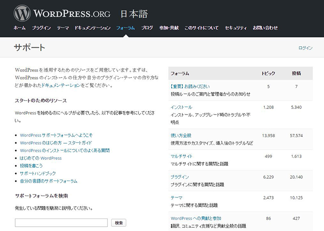Click the 投稿 column header
Image resolution: width=324 pixels, height=231 pixels.
coord(296,73)
